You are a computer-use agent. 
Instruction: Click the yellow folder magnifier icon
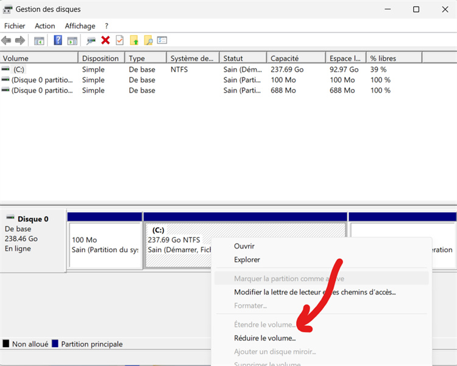[x=148, y=40]
